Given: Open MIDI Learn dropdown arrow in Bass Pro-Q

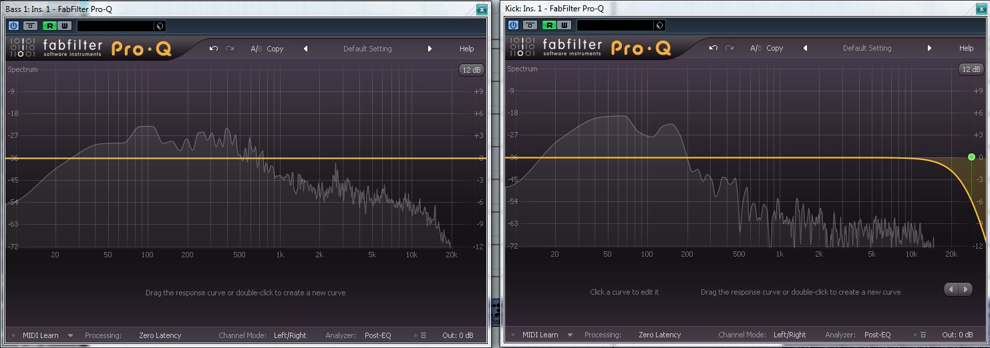Looking at the screenshot, I should click(70, 335).
